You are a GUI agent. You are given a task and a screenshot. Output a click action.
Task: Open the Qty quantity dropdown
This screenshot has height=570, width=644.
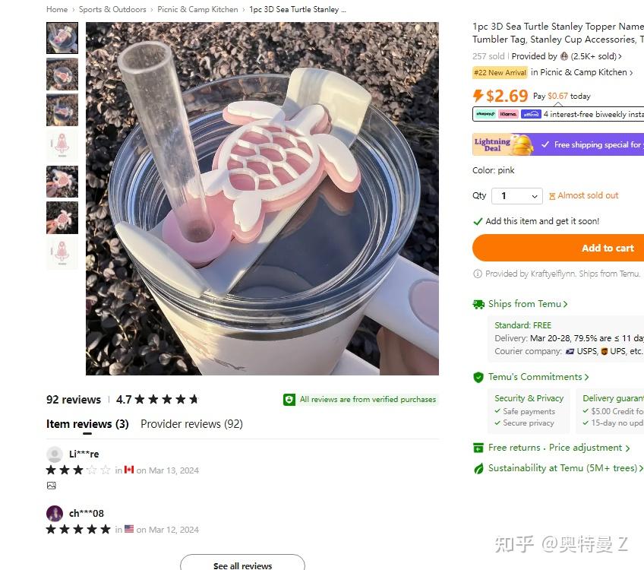[x=517, y=196]
